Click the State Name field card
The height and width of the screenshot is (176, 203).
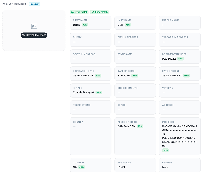(x=135, y=57)
